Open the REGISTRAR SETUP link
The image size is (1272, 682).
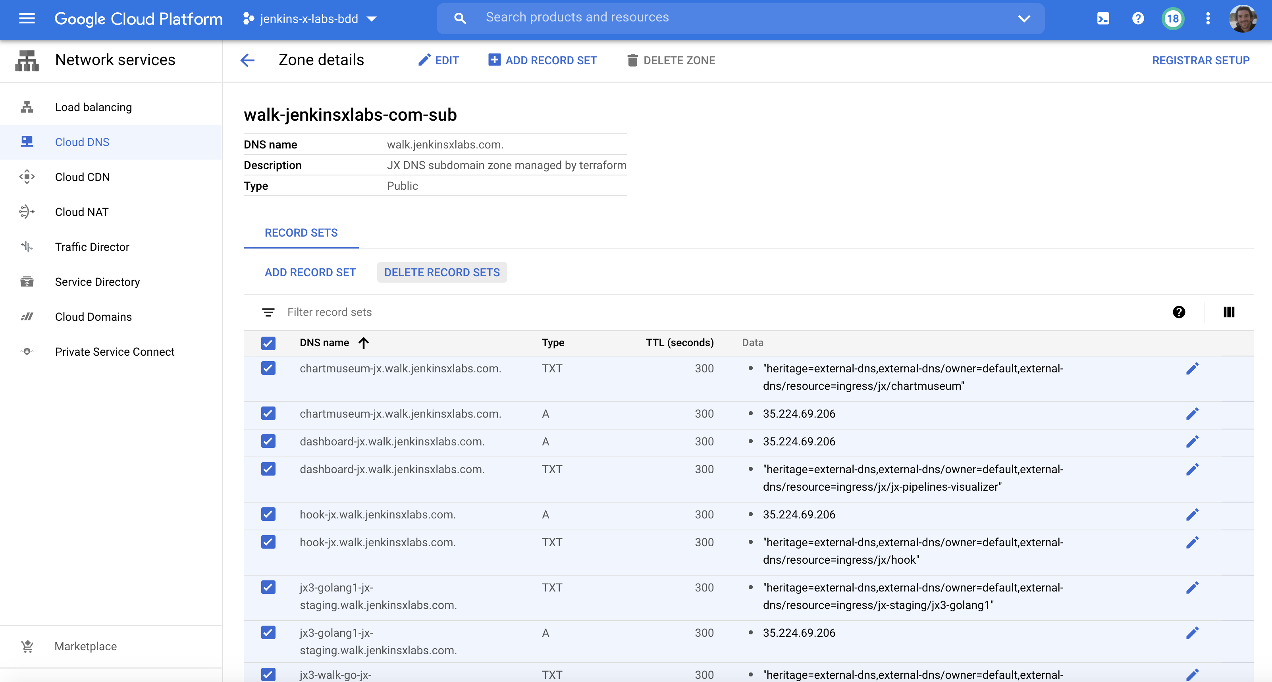(x=1201, y=60)
